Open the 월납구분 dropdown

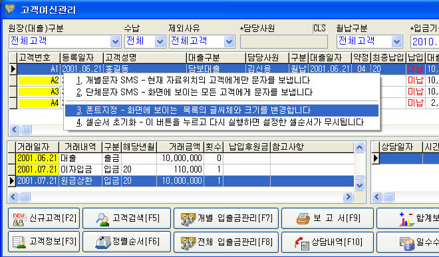click(x=396, y=42)
